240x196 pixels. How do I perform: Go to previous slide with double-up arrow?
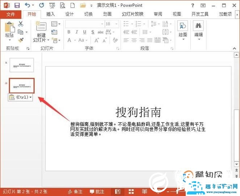[x=236, y=170]
